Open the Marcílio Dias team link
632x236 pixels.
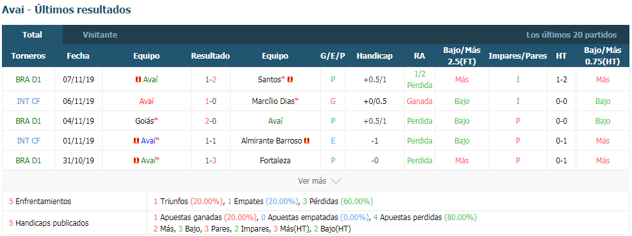point(273,101)
